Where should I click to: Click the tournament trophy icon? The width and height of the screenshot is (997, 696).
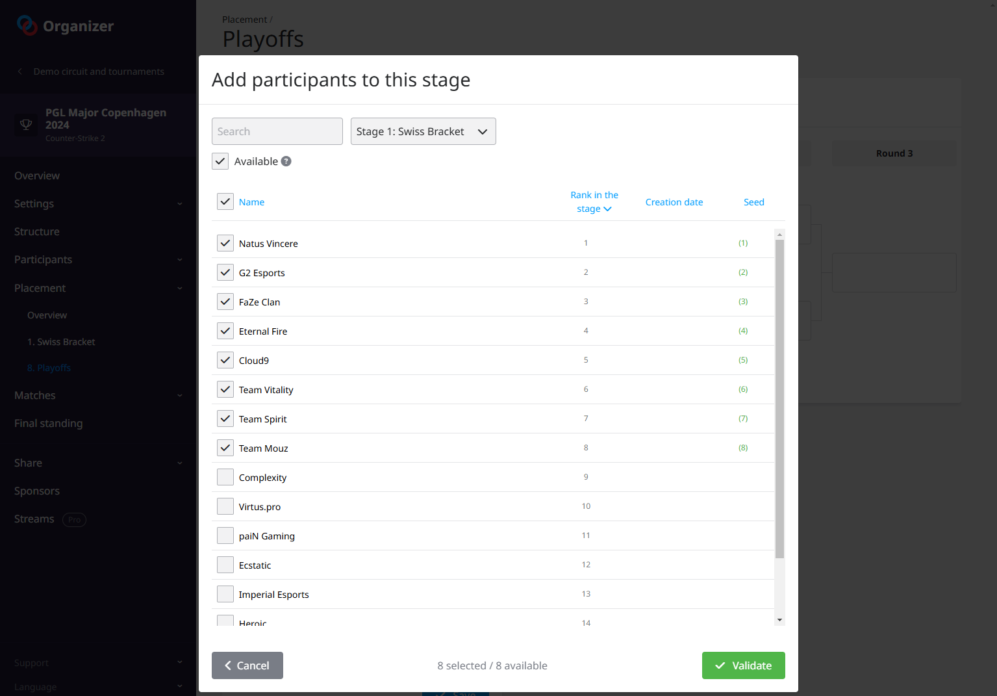click(x=26, y=124)
